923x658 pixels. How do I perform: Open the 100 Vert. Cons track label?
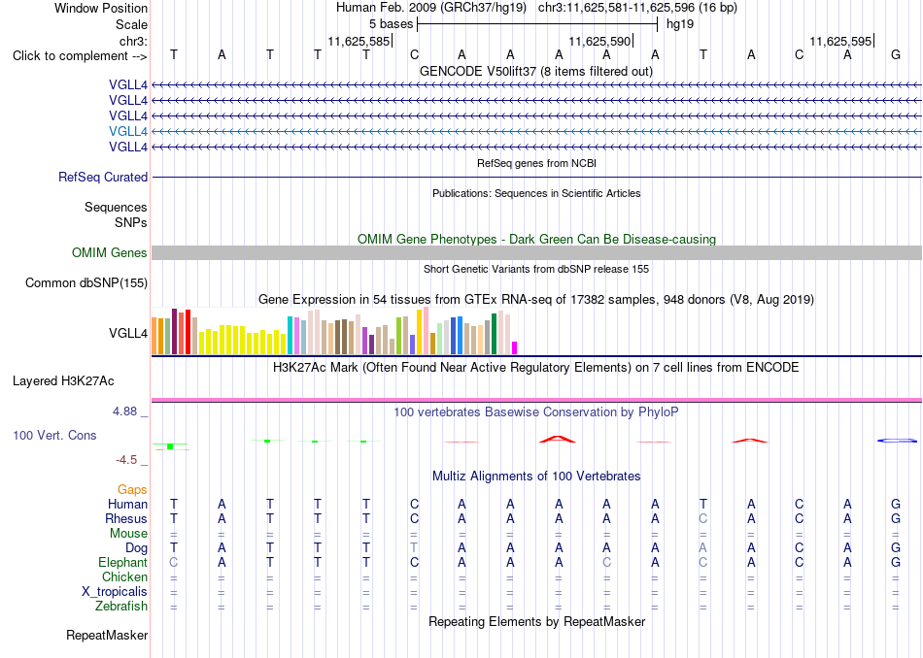click(x=54, y=435)
